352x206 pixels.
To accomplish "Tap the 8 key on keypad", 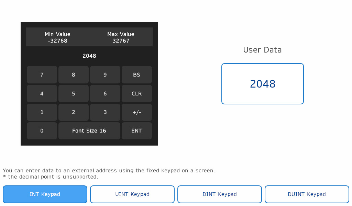I will coord(74,75).
